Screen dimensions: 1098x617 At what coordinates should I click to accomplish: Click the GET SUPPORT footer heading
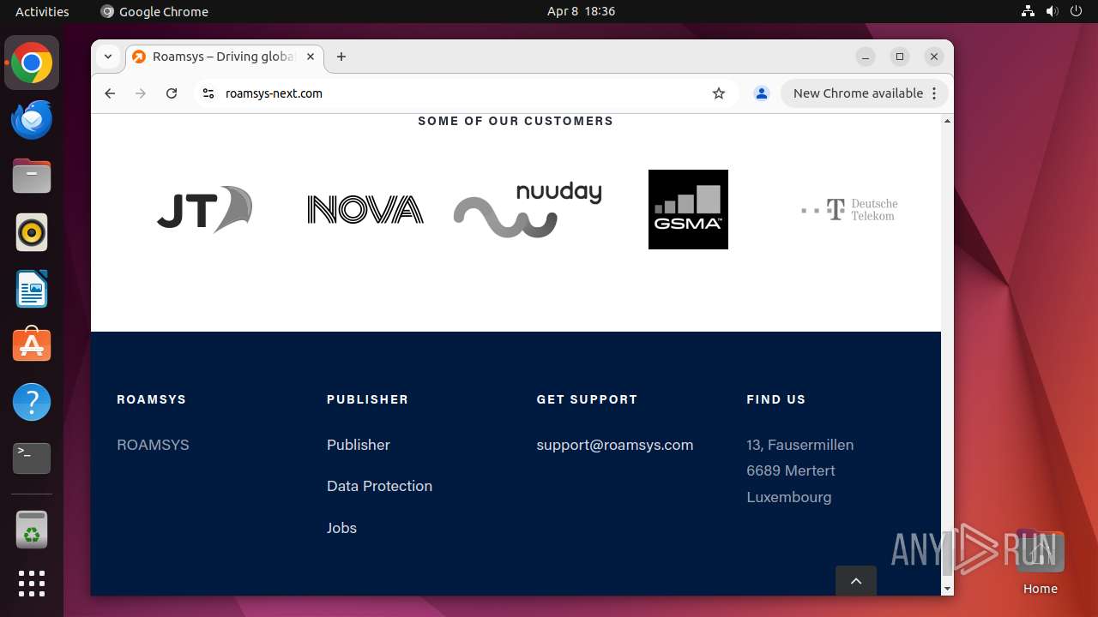(587, 399)
